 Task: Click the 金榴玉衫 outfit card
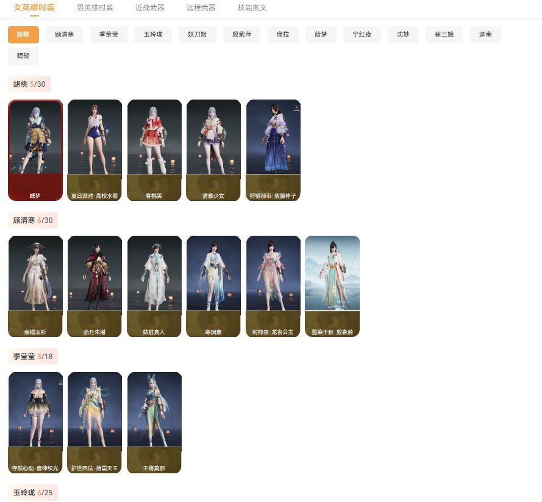pos(35,286)
